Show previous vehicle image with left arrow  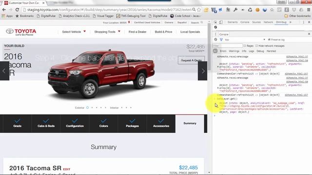[x=4, y=71]
